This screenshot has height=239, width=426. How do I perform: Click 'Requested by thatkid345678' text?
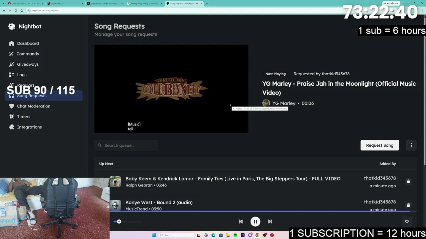point(321,74)
